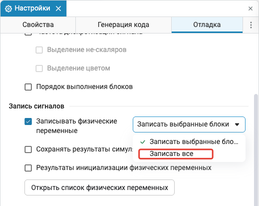Enable Сохранять результаты симуляции checkbox
Image resolution: width=259 pixels, height=206 pixels.
(x=28, y=149)
